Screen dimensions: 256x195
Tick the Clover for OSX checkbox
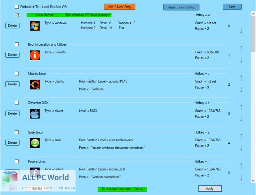pos(17,103)
